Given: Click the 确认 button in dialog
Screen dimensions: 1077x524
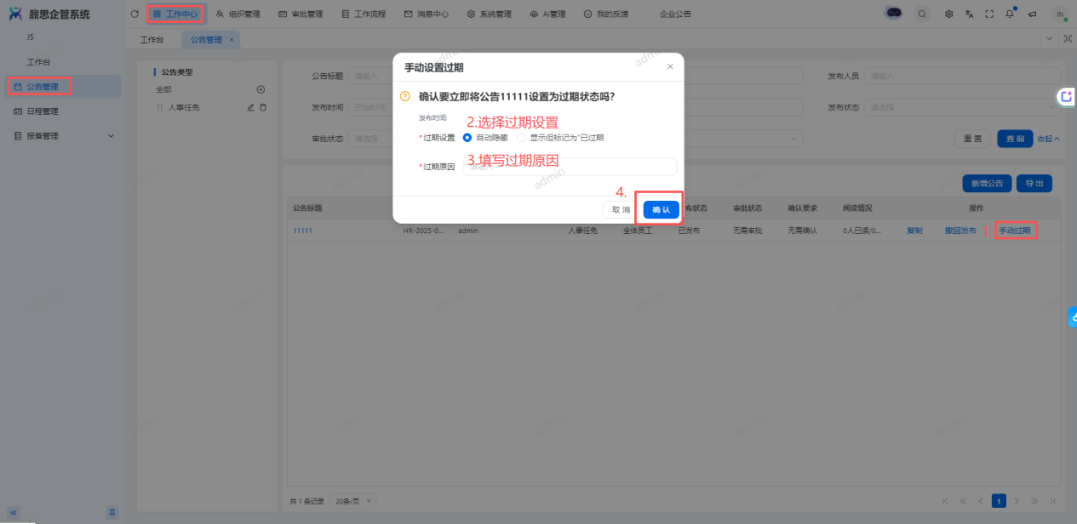Looking at the screenshot, I should tap(661, 209).
